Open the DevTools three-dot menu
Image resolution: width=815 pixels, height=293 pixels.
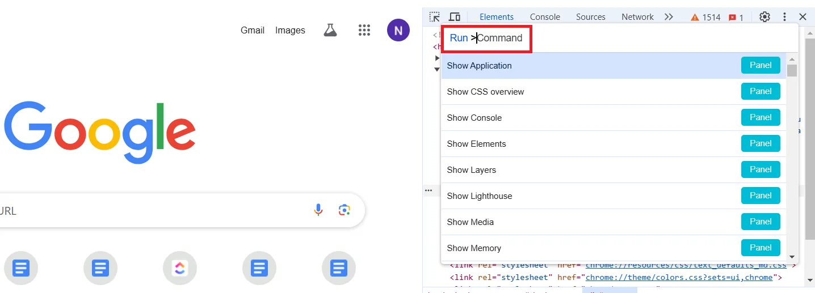click(784, 17)
